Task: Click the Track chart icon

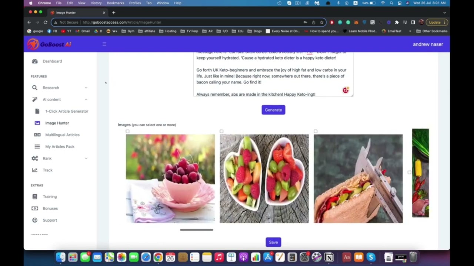Action: point(35,170)
